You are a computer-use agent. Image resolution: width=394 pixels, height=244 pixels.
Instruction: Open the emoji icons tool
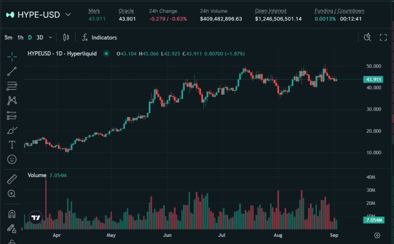tap(12, 159)
